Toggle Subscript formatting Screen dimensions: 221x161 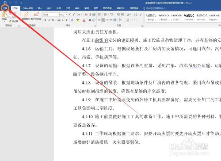pos(63,20)
